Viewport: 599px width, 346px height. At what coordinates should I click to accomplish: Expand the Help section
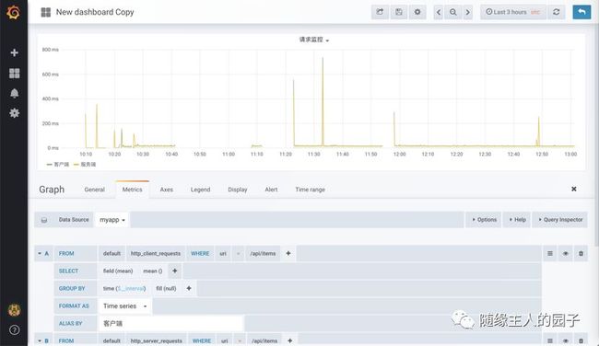[x=517, y=220]
